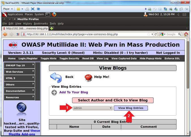
Task: Go to the browser home page icon
Action: (x=186, y=34)
